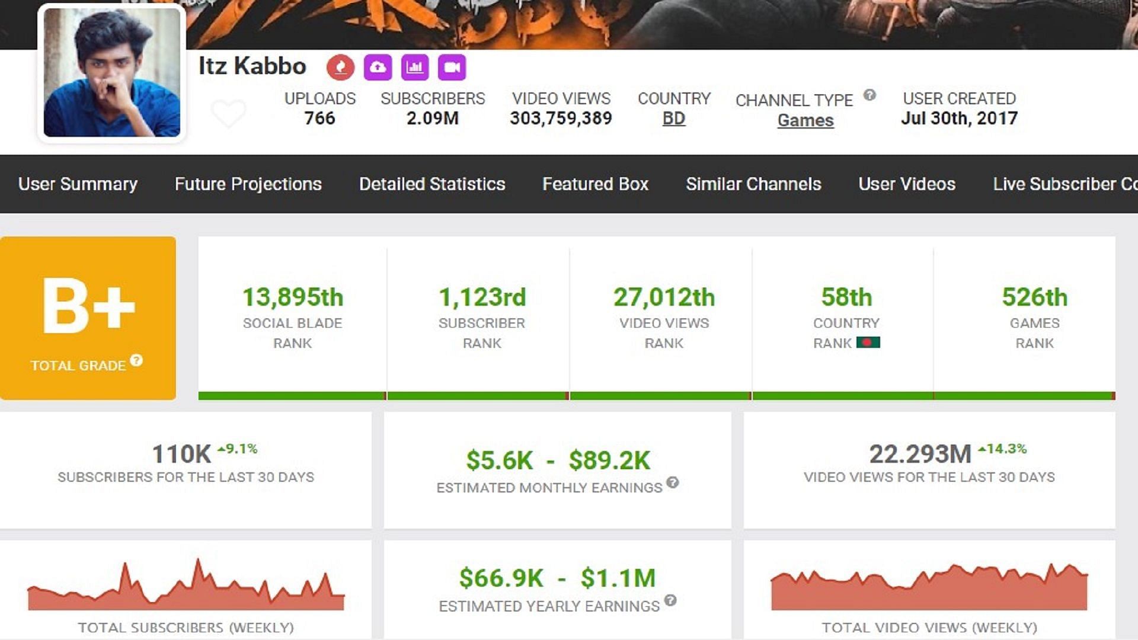Screen dimensions: 1138x640
Task: Click the Channel Type help question mark
Action: coord(870,95)
